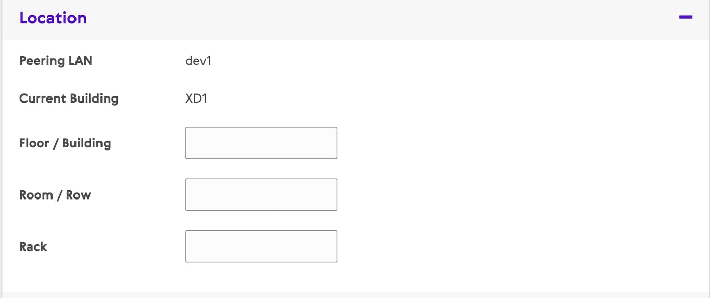Viewport: 710px width, 298px height.
Task: Click the word Row in Room / Row
Action: coord(79,195)
